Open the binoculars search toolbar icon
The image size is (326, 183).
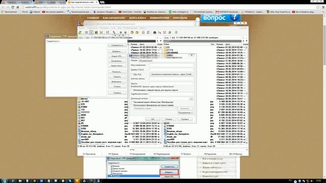155,33
